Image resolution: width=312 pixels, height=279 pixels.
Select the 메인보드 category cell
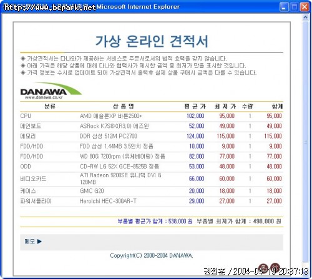[31, 126]
